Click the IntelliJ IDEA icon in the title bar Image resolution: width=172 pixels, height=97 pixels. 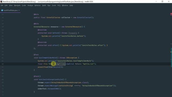pyautogui.click(x=1, y=2)
